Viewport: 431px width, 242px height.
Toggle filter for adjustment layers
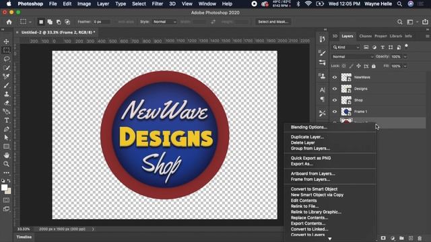point(374,48)
